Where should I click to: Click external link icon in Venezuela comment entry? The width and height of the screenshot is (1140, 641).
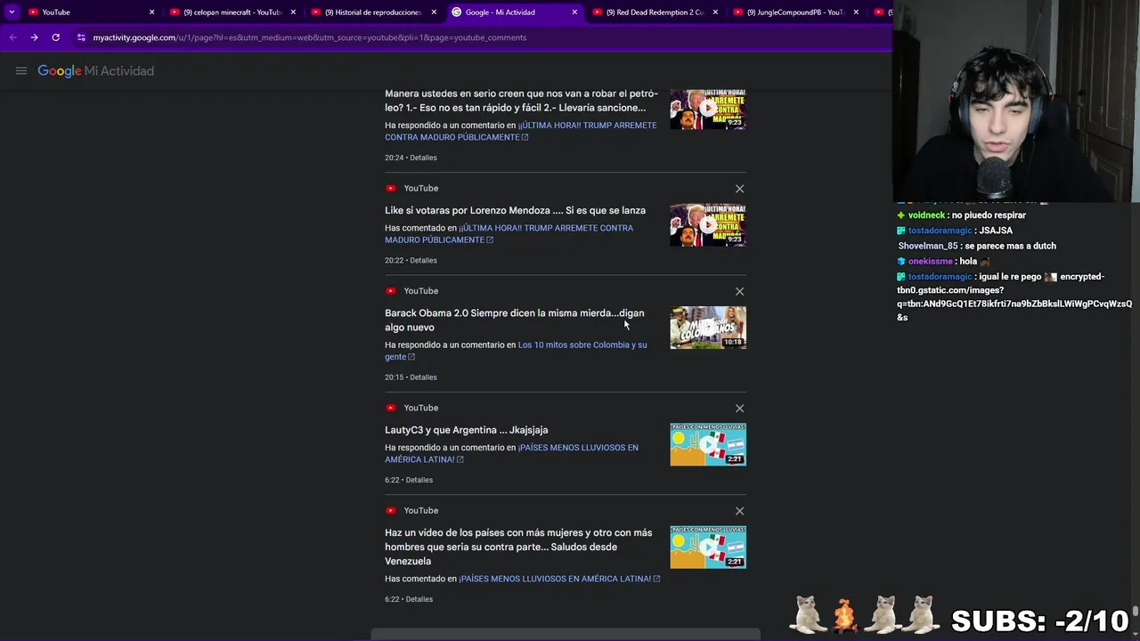pyautogui.click(x=656, y=579)
